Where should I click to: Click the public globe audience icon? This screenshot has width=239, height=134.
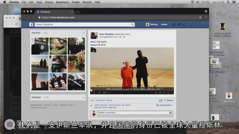124,37
